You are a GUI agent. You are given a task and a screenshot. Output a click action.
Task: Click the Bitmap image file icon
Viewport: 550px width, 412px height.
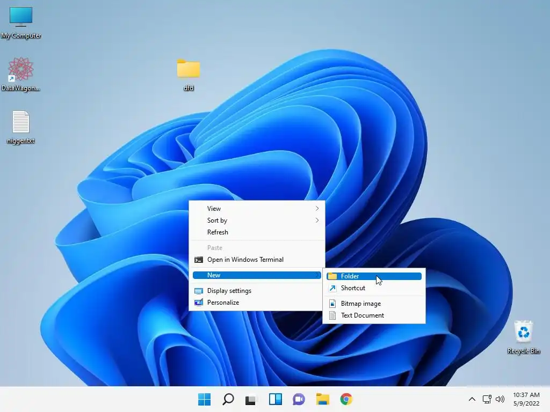tap(332, 304)
